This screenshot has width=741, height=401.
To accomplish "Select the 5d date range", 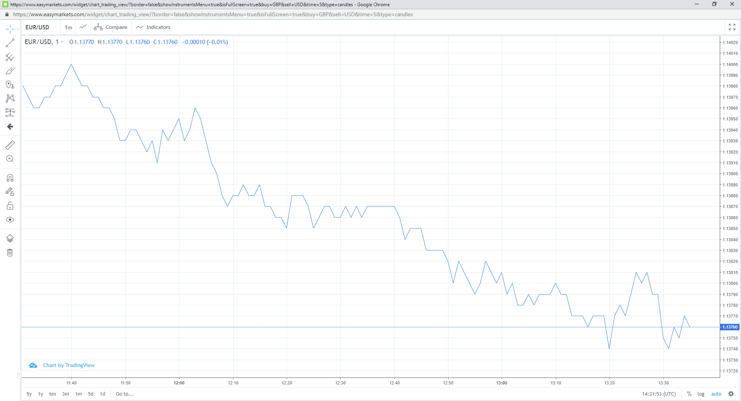I will (x=91, y=394).
